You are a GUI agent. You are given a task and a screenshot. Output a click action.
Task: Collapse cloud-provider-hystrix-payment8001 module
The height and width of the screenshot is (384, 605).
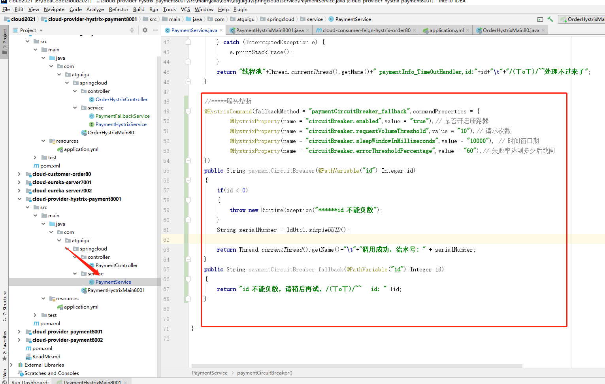click(x=19, y=199)
